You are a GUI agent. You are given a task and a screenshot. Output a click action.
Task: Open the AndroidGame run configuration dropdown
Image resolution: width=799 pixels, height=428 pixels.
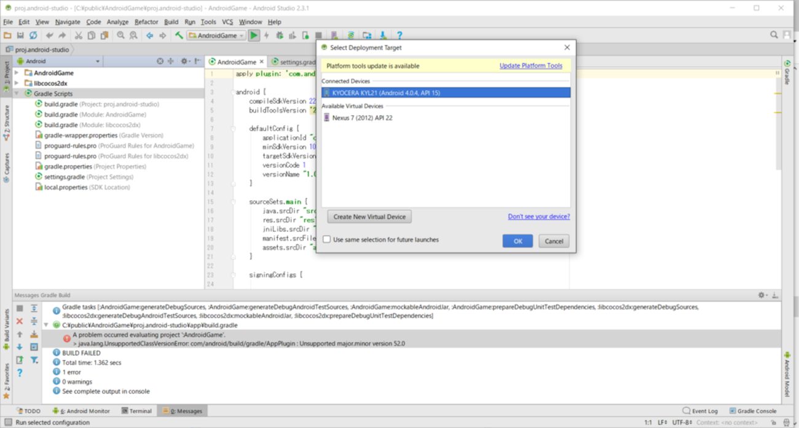(x=216, y=36)
